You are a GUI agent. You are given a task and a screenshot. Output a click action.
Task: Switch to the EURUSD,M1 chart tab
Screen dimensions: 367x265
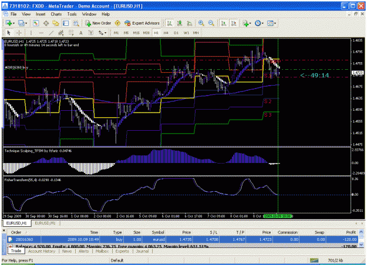(45, 223)
